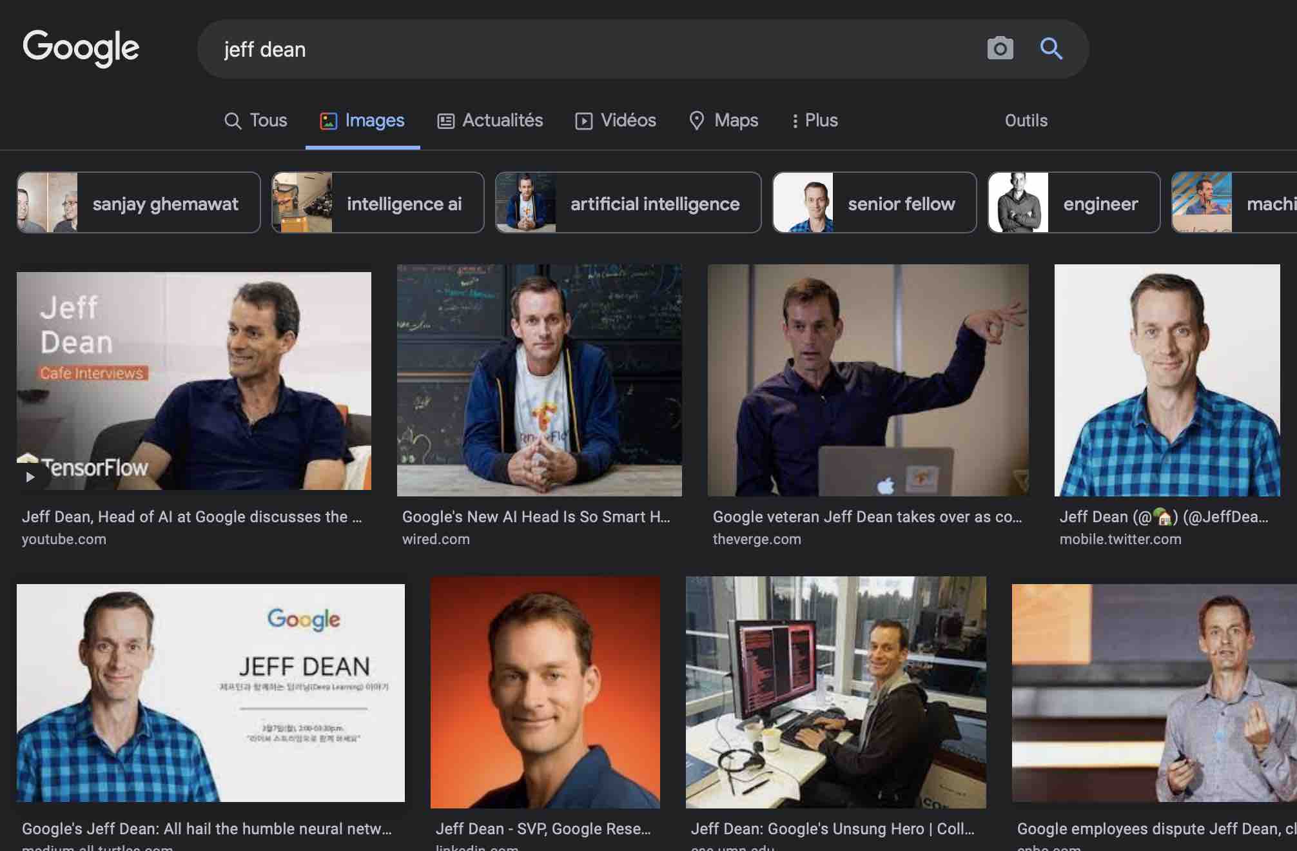Click the mobile.twitter.com source link
This screenshot has width=1297, height=851.
(1120, 540)
